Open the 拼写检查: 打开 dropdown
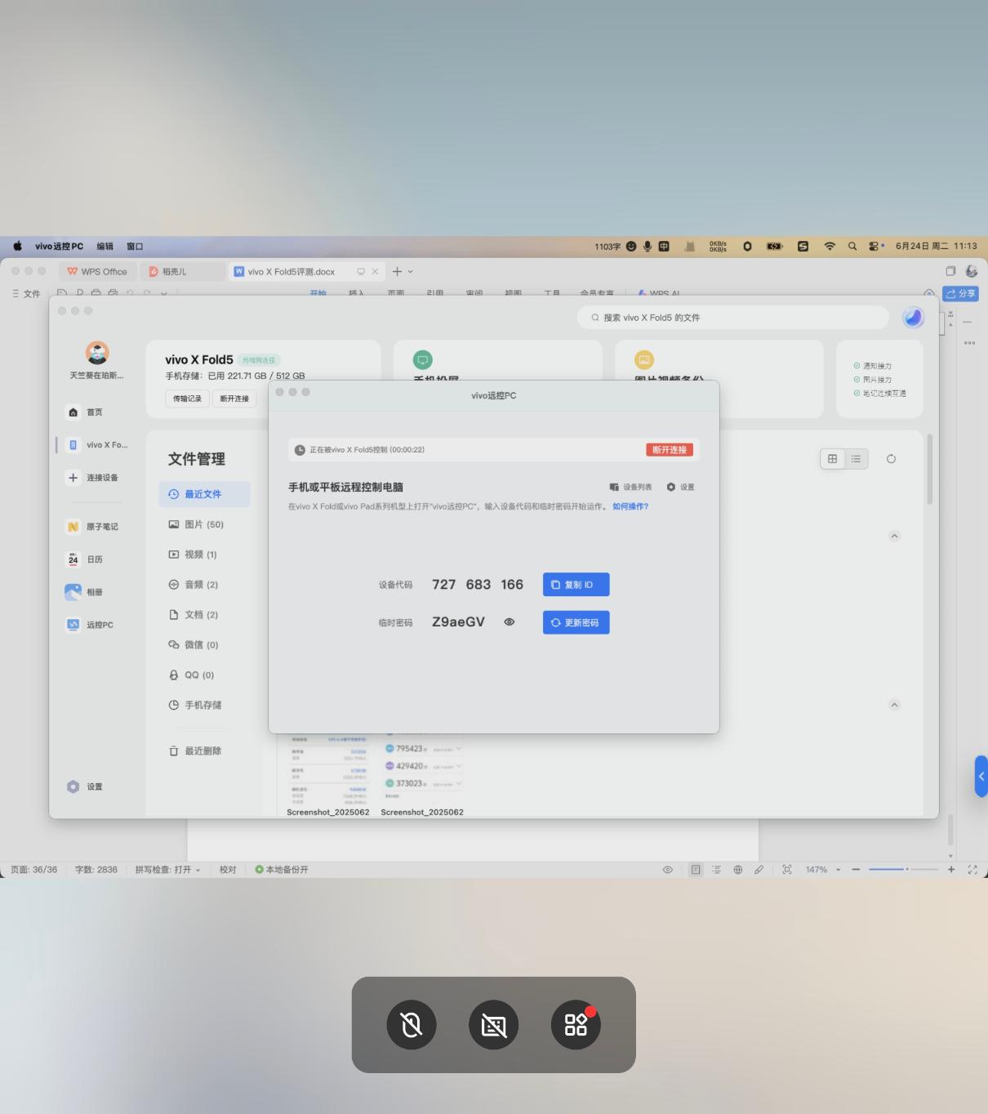This screenshot has height=1114, width=988. [167, 870]
